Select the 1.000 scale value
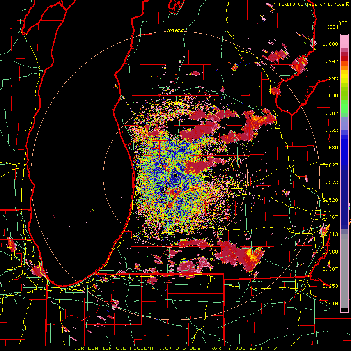351x351 pixels. [330, 44]
